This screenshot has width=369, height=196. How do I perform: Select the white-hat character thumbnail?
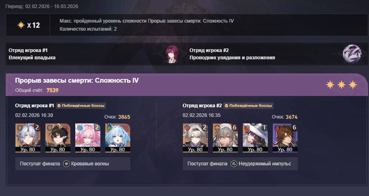click(255, 138)
